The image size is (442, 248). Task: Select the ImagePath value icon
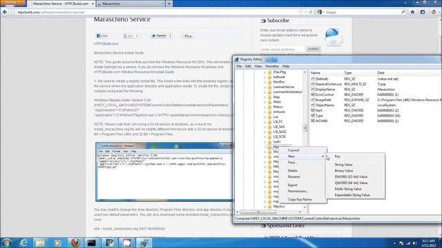pyautogui.click(x=313, y=100)
